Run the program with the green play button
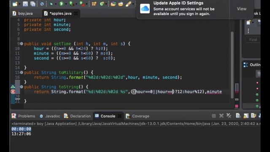Screen dimensions: 270x152 pyautogui.click(x=61, y=4)
